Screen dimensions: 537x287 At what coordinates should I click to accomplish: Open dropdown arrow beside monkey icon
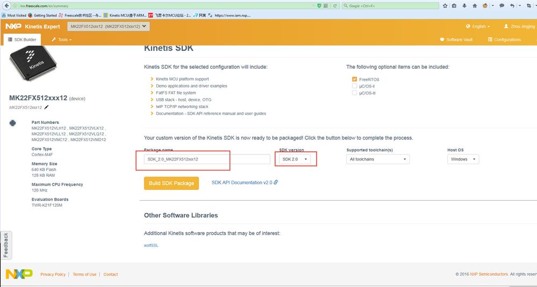493,6
